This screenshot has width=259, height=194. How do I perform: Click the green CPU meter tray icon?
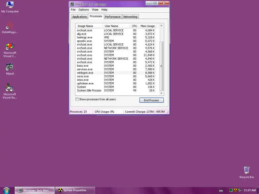[231, 190]
